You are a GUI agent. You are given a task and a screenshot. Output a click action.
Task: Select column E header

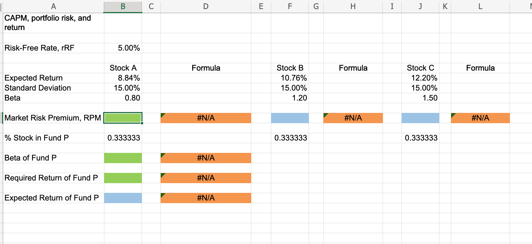pos(261,6)
